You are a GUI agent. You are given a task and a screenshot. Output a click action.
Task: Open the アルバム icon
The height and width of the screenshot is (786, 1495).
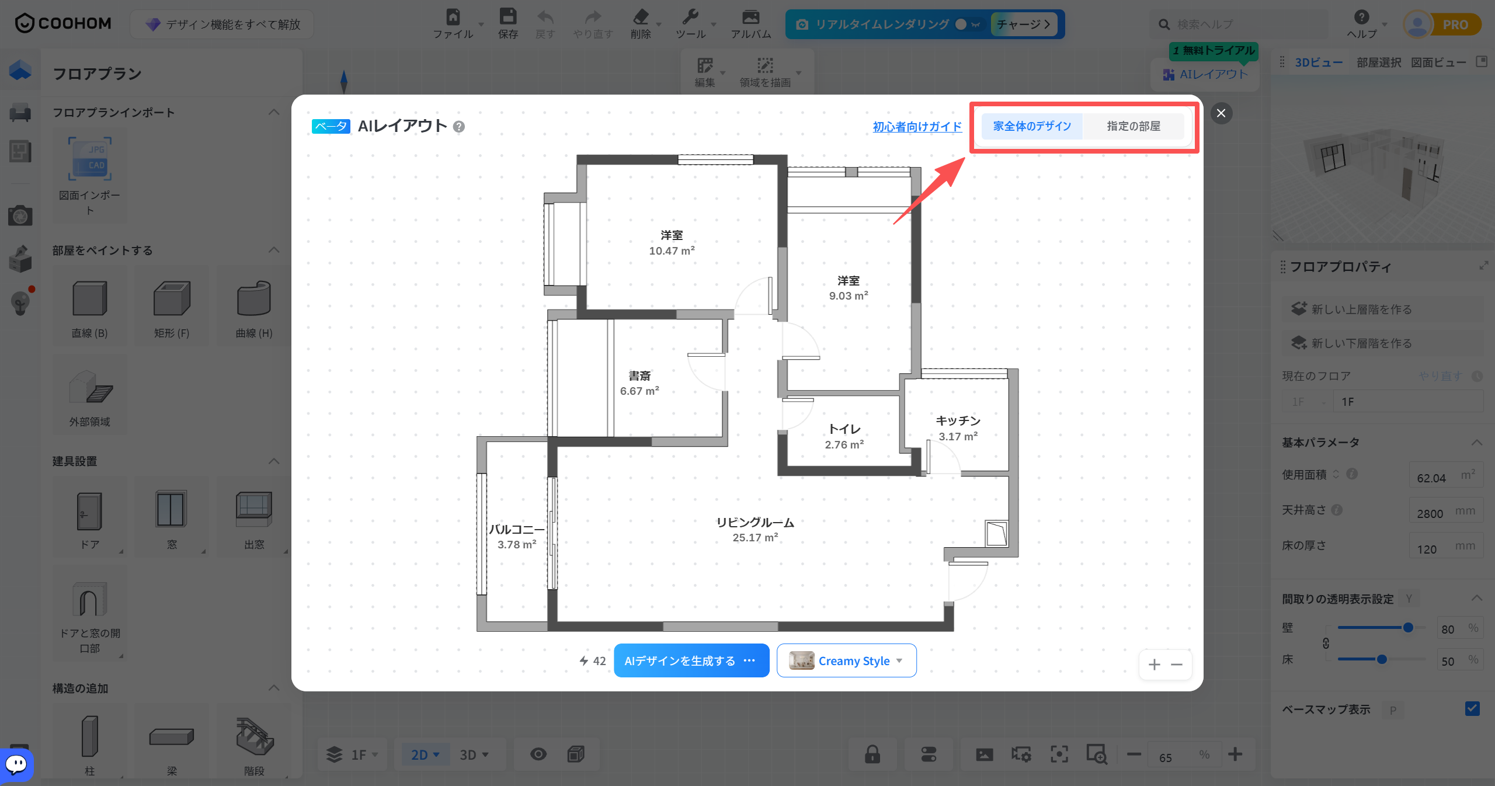click(x=750, y=16)
